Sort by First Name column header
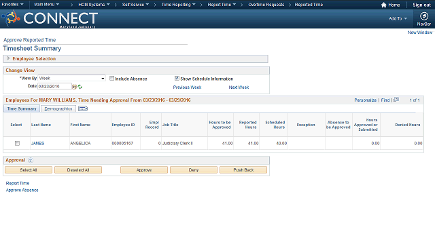 pyautogui.click(x=80, y=125)
